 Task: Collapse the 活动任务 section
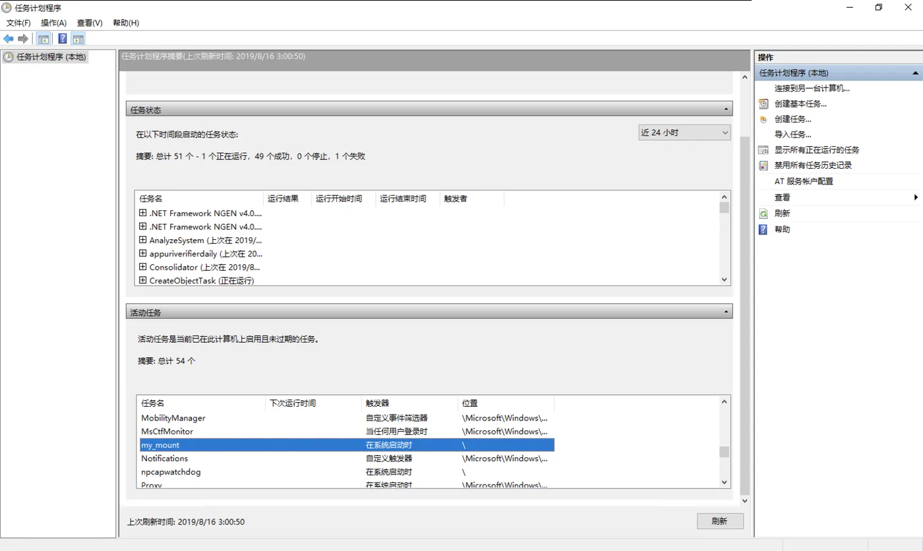pos(726,312)
